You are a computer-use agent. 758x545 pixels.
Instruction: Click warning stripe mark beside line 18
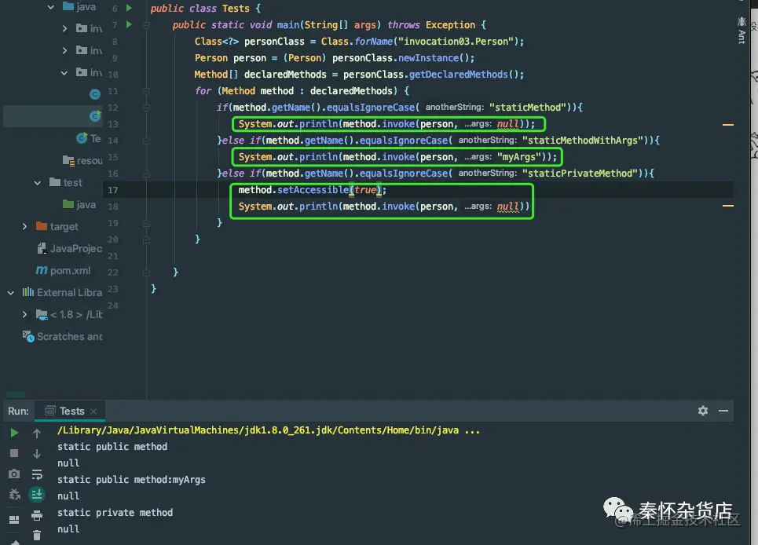(728, 206)
